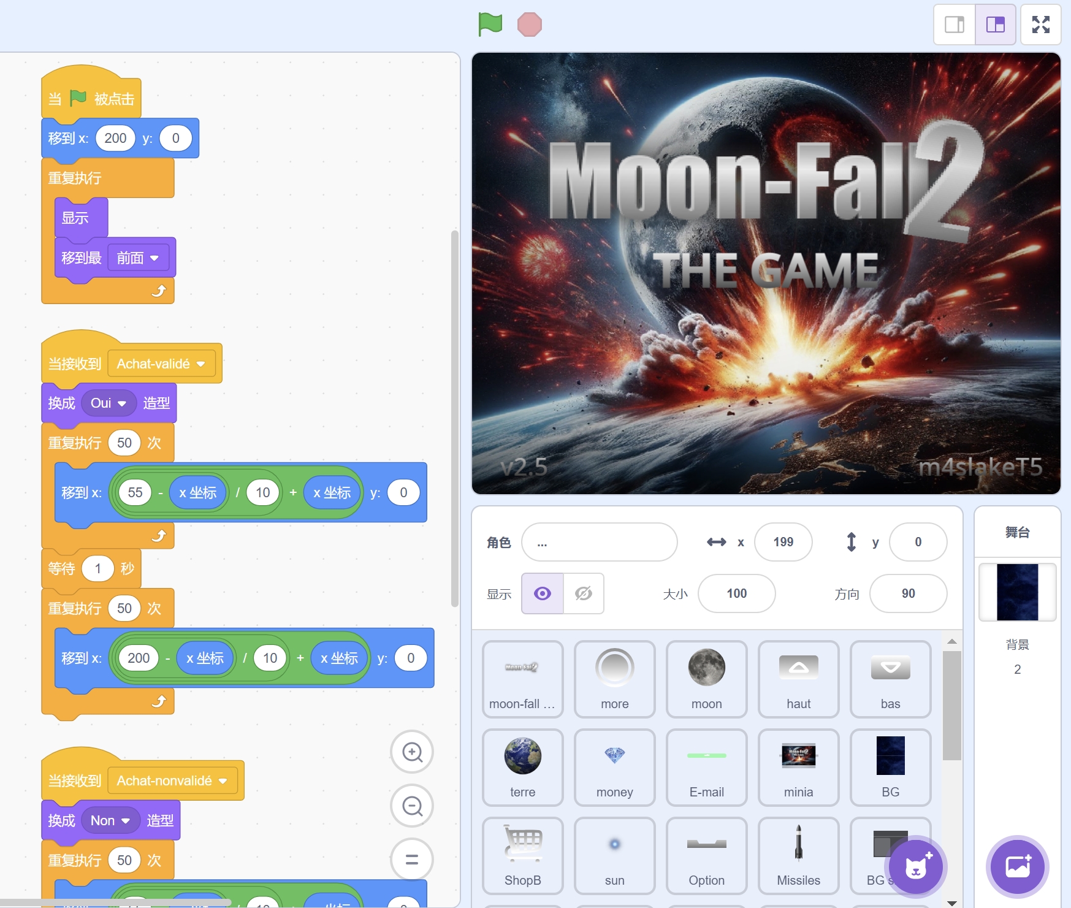Zoom out of the code workspace
The width and height of the screenshot is (1071, 908).
tap(412, 806)
